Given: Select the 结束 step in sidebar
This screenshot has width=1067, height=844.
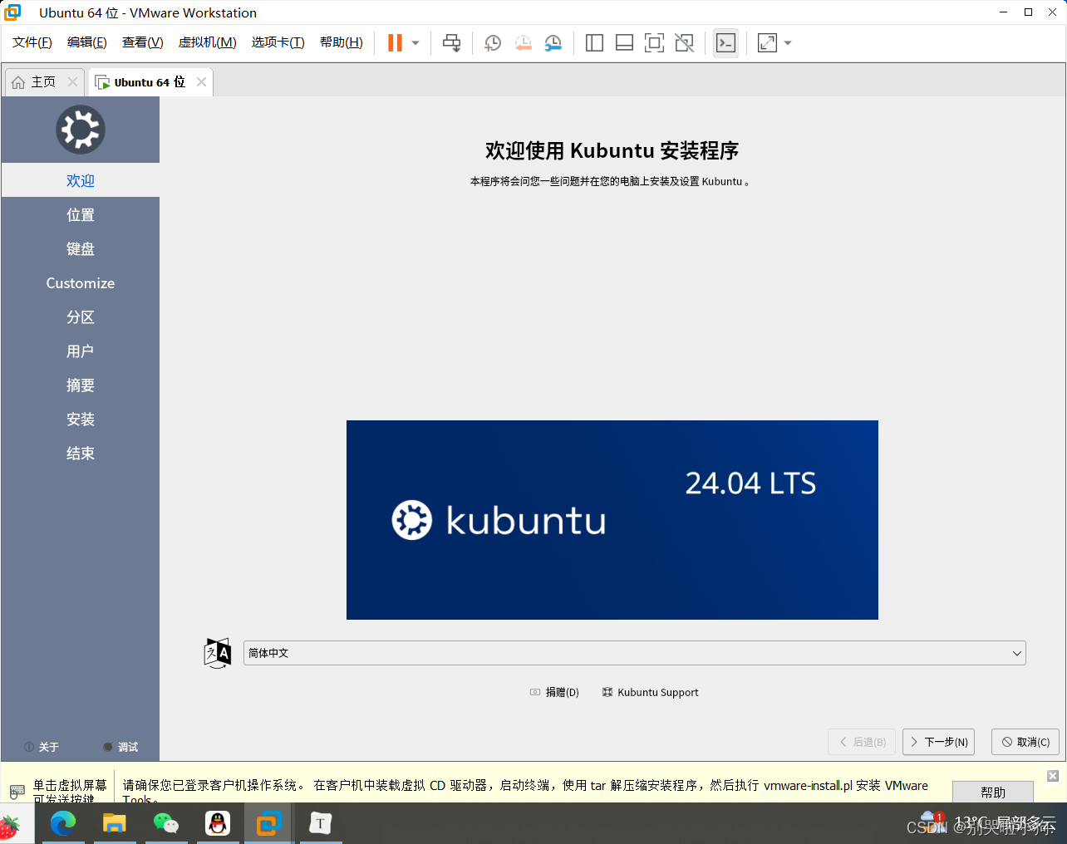Looking at the screenshot, I should point(81,453).
